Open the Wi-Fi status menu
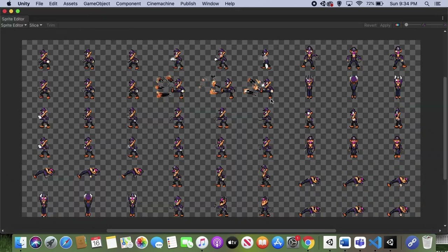This screenshot has height=252, width=448. click(359, 3)
